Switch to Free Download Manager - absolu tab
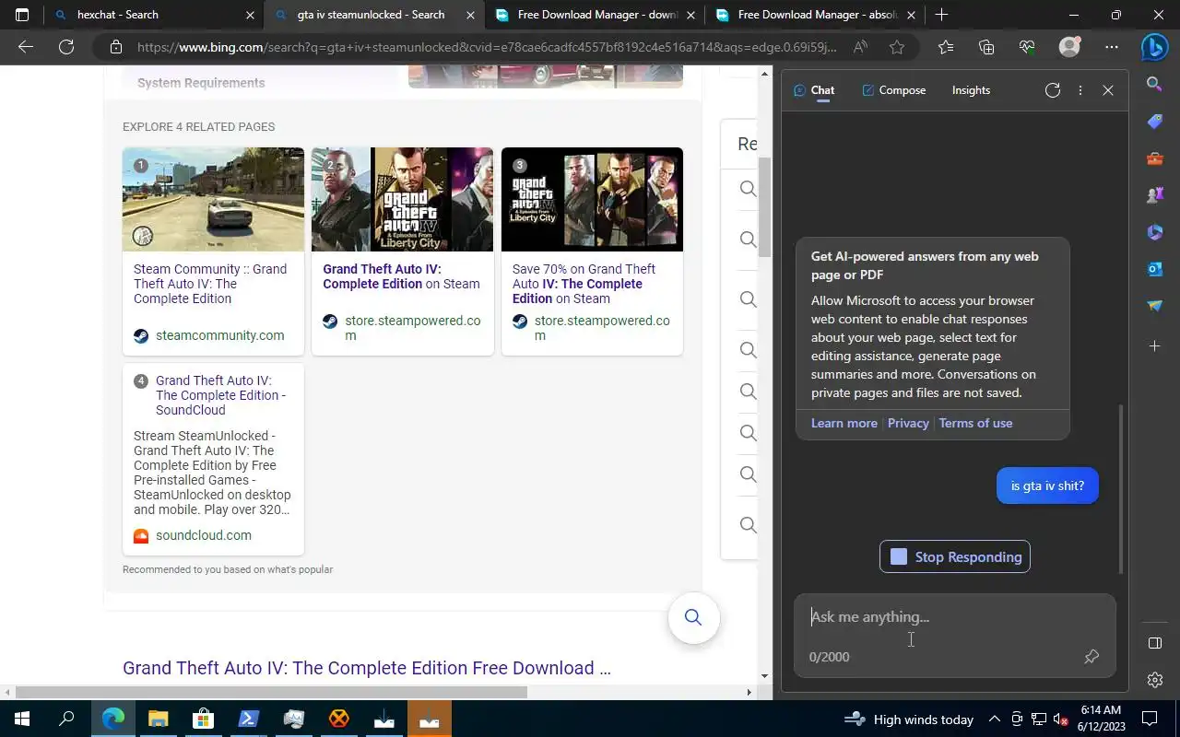Viewport: 1180px width, 737px height. pos(816,15)
